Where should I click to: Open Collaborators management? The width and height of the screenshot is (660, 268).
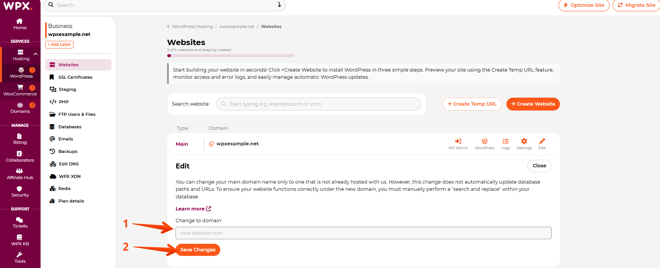click(x=20, y=156)
